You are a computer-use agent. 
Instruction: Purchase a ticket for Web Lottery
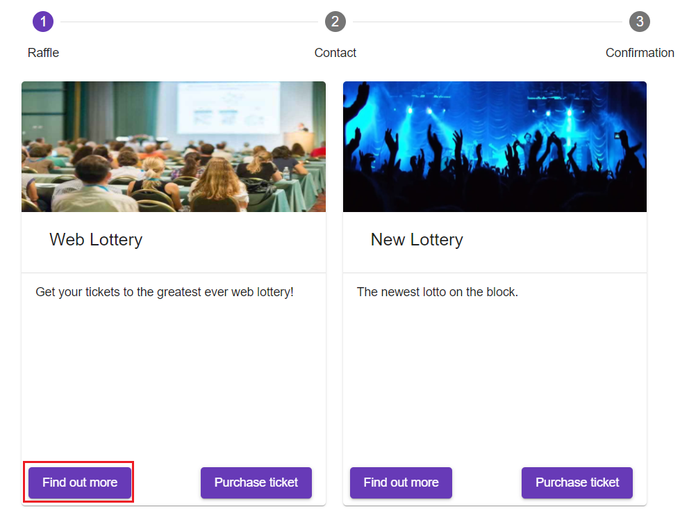(256, 482)
